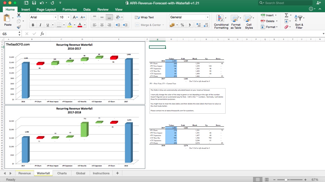Open Conditional Formatting
The width and height of the screenshot is (325, 182).
[221, 21]
